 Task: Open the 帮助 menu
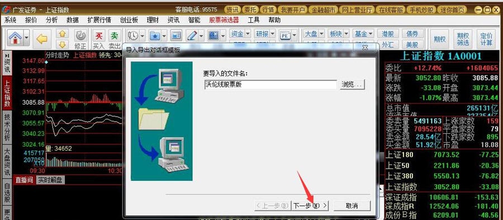[x=274, y=20]
